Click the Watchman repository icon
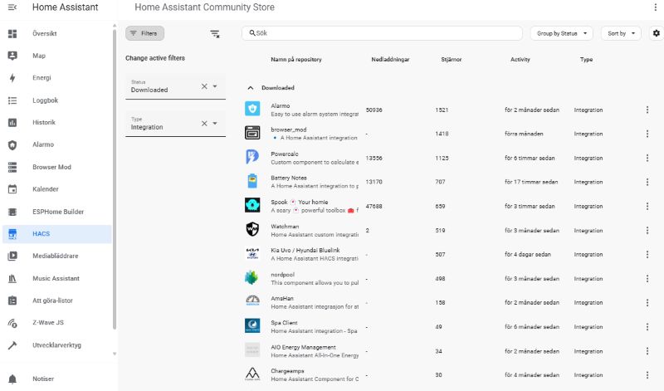The width and height of the screenshot is (664, 391). pyautogui.click(x=252, y=230)
